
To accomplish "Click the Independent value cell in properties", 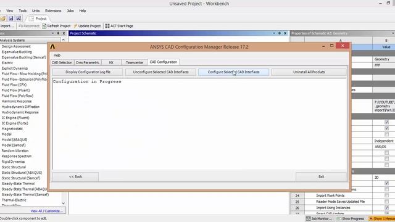I will coord(384,141).
